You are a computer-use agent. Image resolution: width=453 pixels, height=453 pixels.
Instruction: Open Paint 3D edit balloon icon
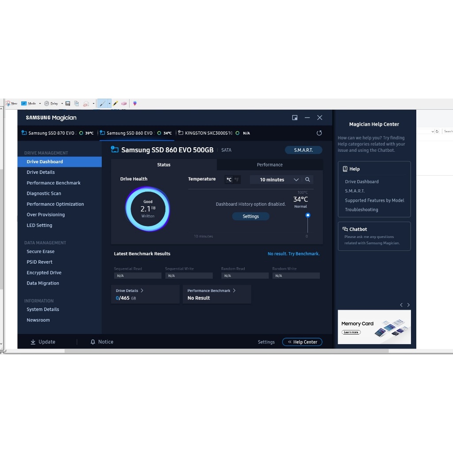134,104
